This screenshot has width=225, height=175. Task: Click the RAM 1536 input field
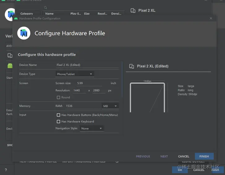[83, 106]
